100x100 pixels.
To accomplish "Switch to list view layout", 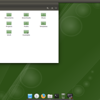I will tap(52, 8).
